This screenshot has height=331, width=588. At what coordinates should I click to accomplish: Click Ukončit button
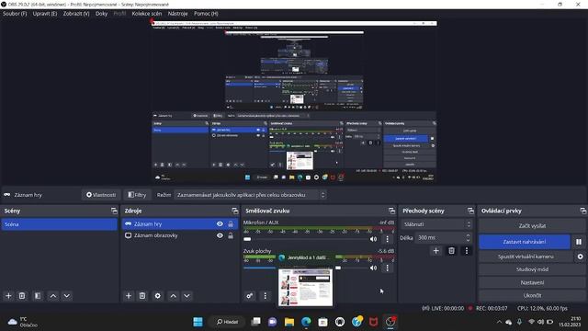pos(532,295)
